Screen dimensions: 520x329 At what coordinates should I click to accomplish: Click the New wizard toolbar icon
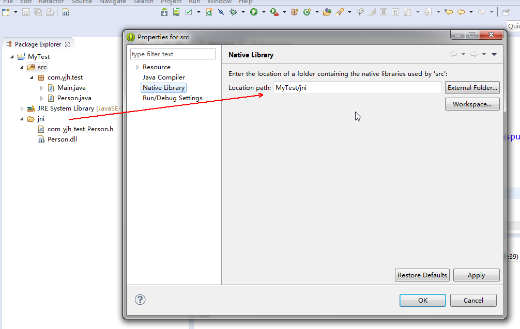pos(6,12)
